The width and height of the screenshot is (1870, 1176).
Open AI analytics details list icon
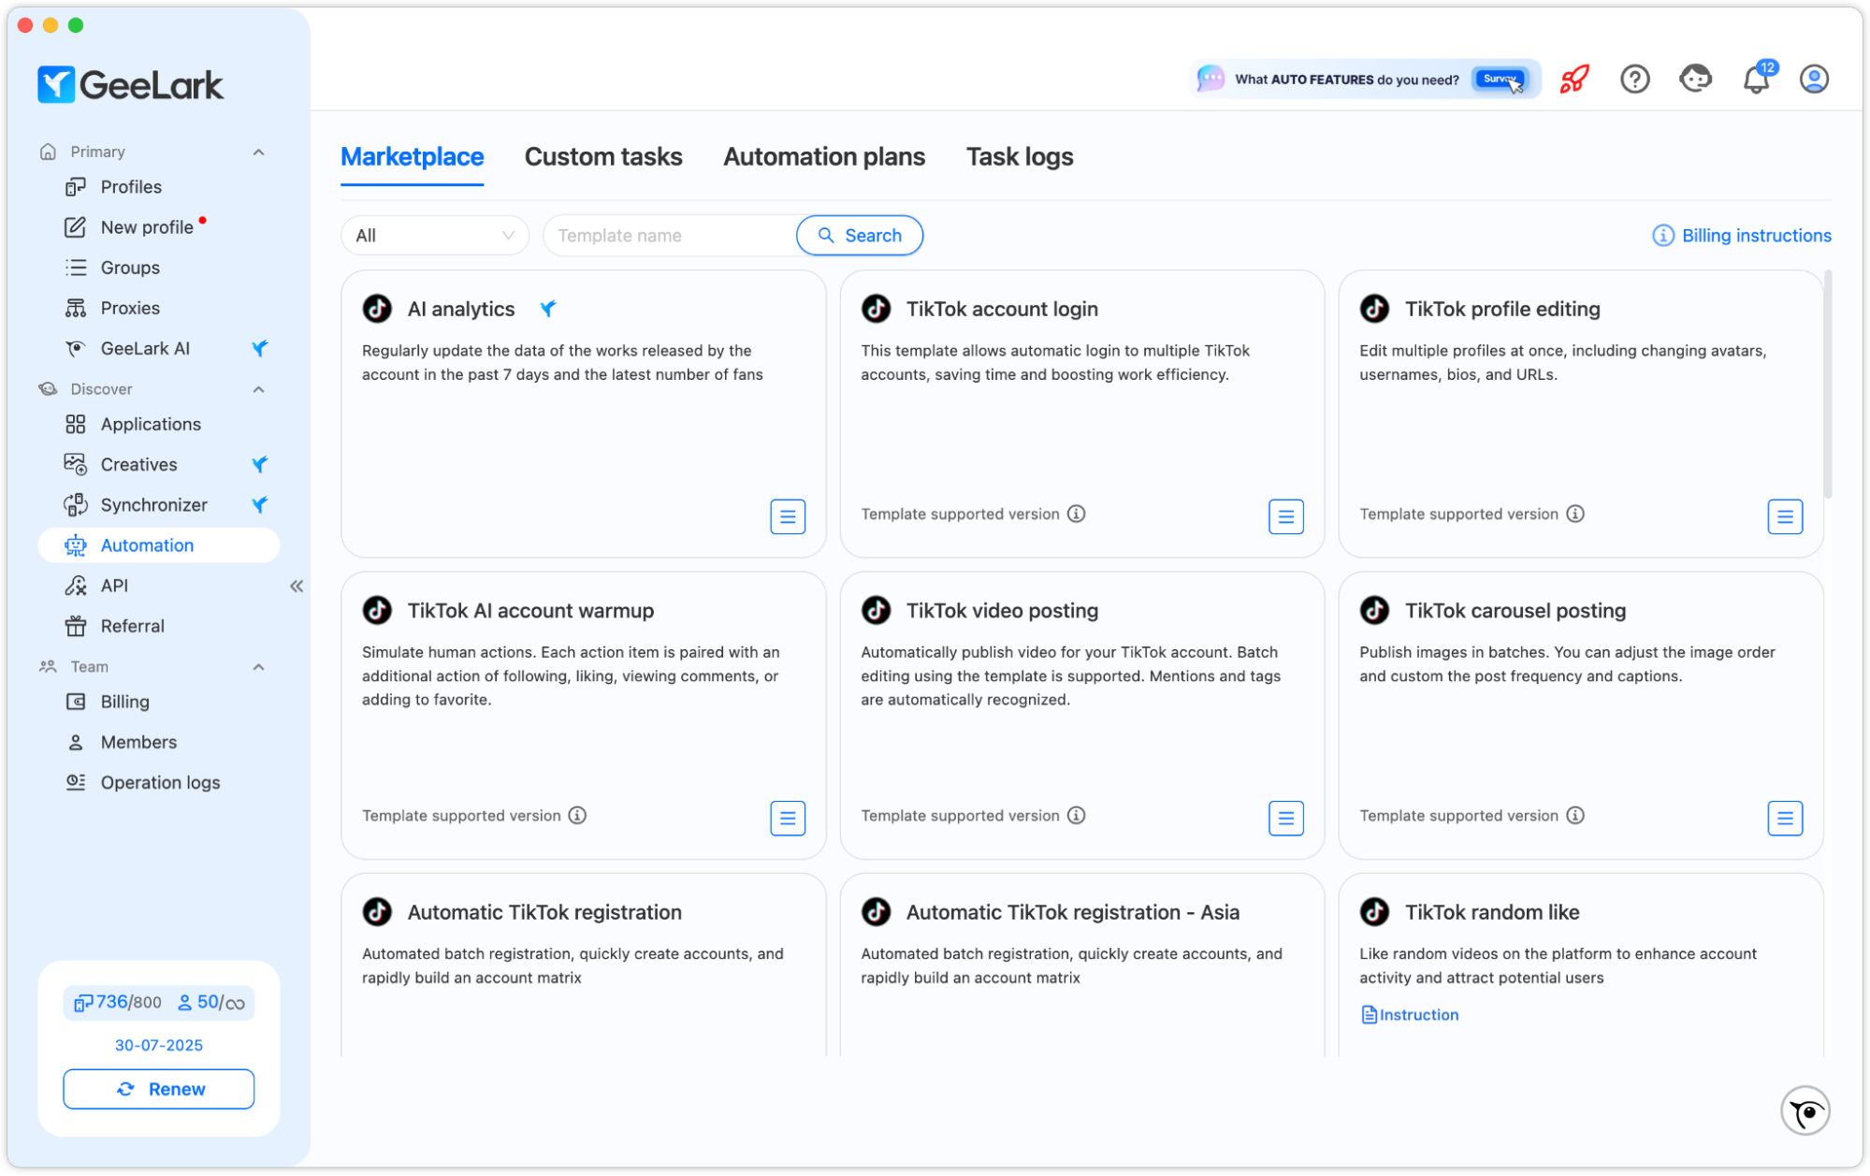[788, 516]
